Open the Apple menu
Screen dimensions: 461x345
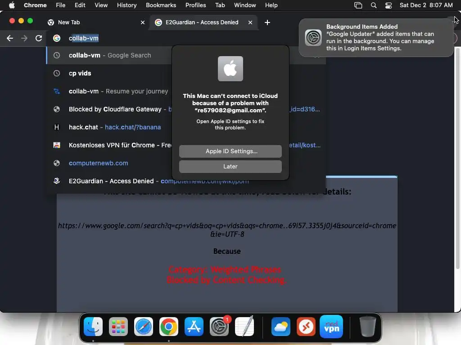[12, 5]
